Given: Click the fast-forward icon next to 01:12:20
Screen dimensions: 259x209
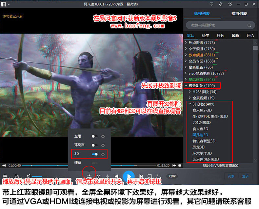Looking at the screenshot, I should 174,165.
